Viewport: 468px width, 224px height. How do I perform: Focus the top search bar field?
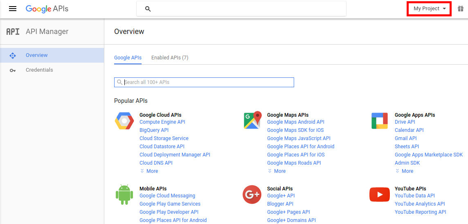pyautogui.click(x=241, y=9)
